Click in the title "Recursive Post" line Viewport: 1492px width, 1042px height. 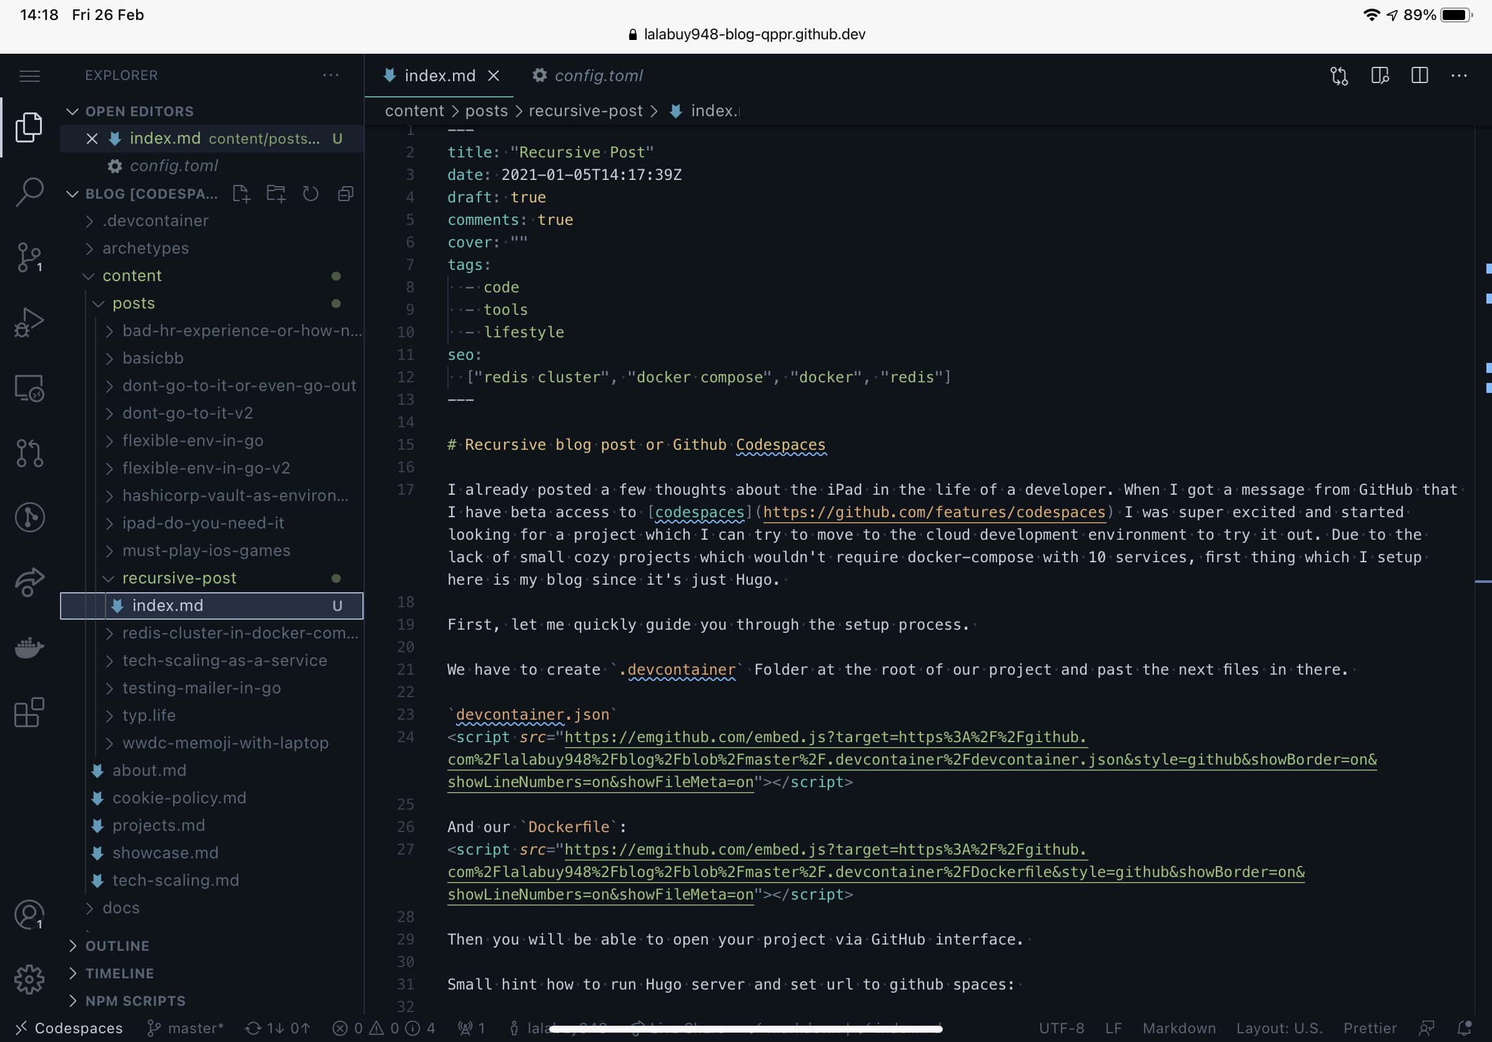pyautogui.click(x=550, y=152)
